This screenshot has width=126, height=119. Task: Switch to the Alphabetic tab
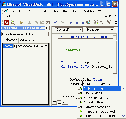10,40
